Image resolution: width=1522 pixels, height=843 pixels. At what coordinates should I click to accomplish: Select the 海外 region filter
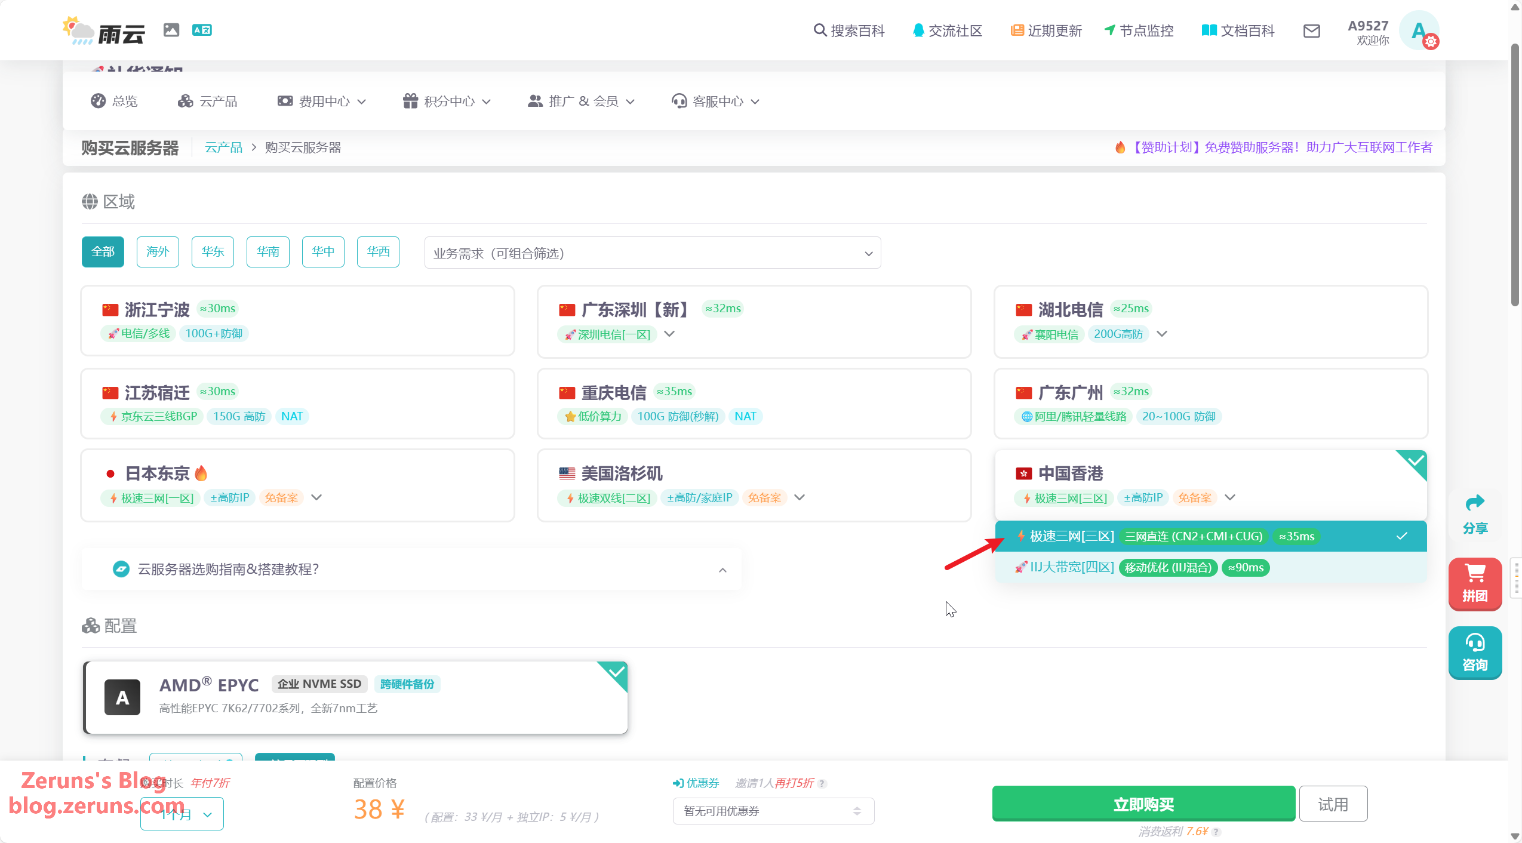coord(158,251)
